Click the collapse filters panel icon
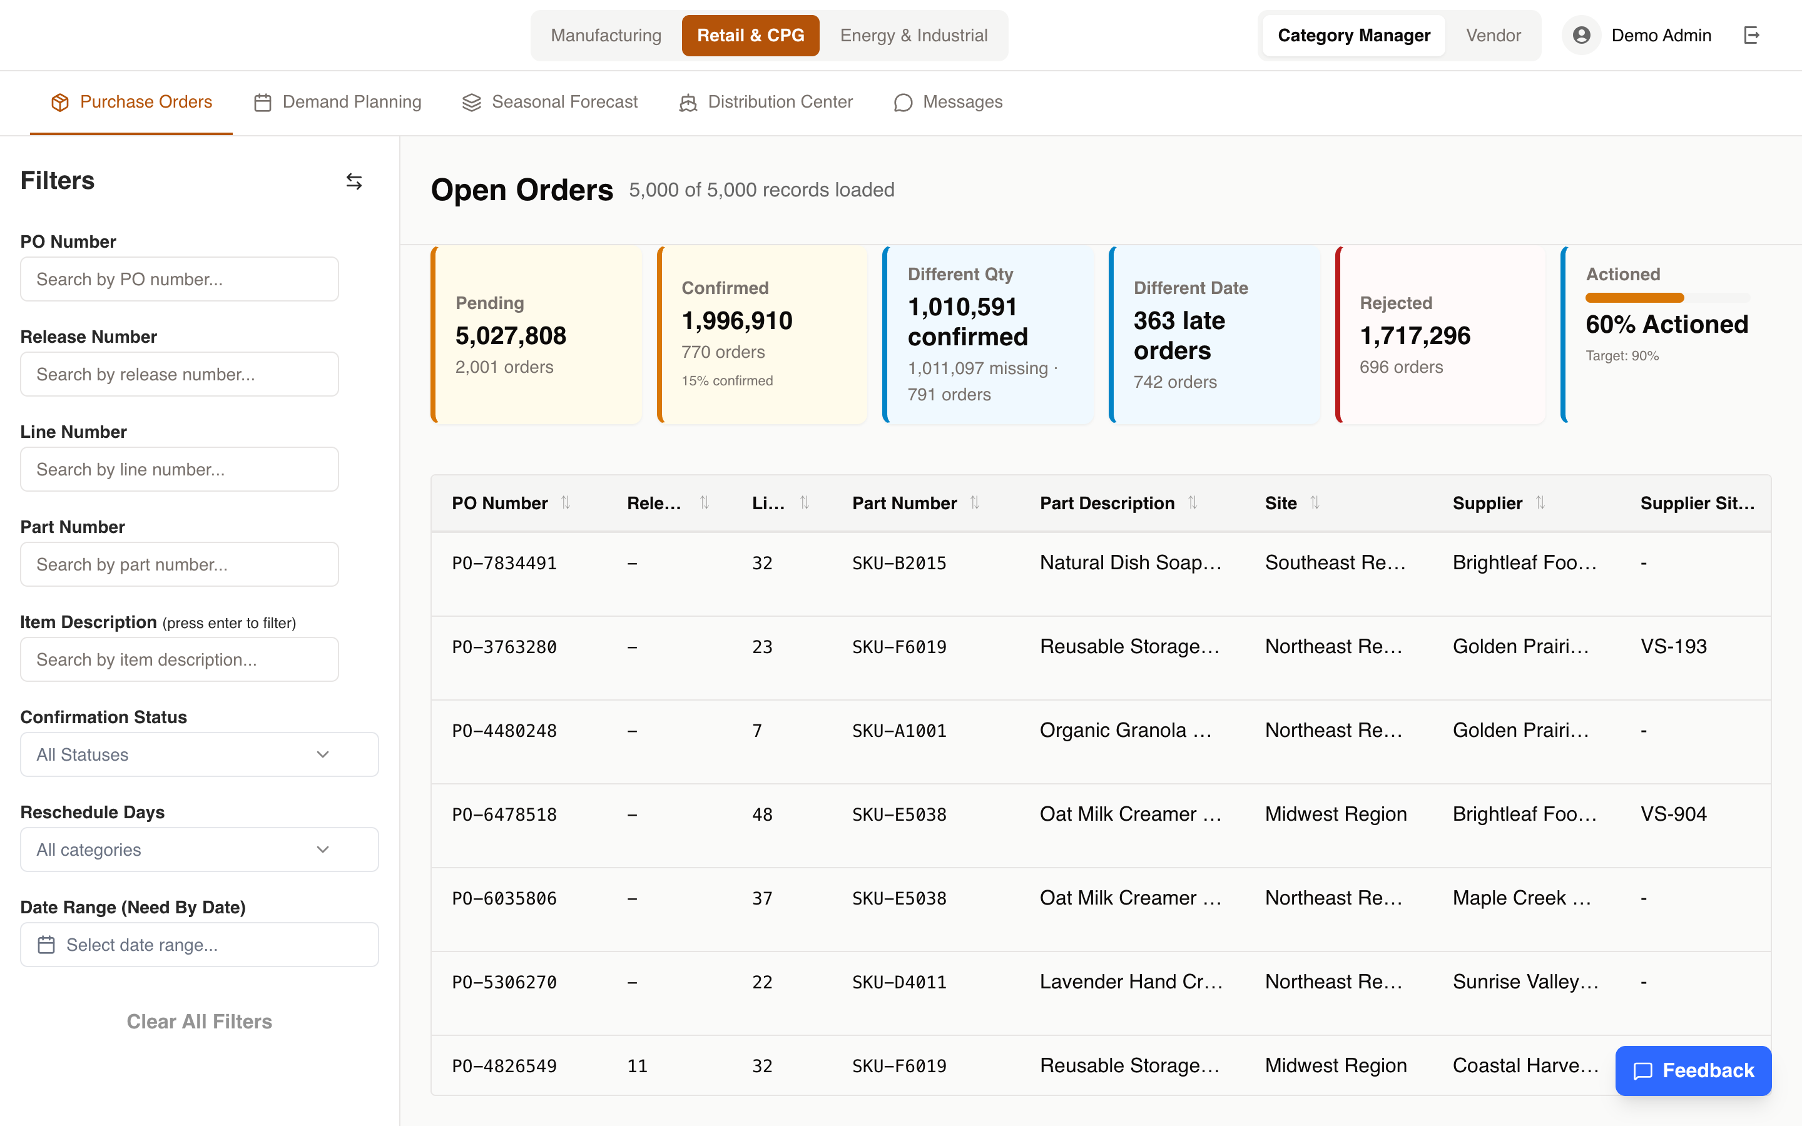Image resolution: width=1802 pixels, height=1126 pixels. (354, 181)
